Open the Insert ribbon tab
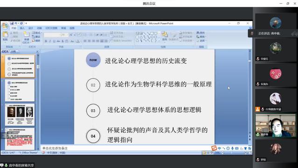The width and height of the screenshot is (298, 168). point(22,28)
